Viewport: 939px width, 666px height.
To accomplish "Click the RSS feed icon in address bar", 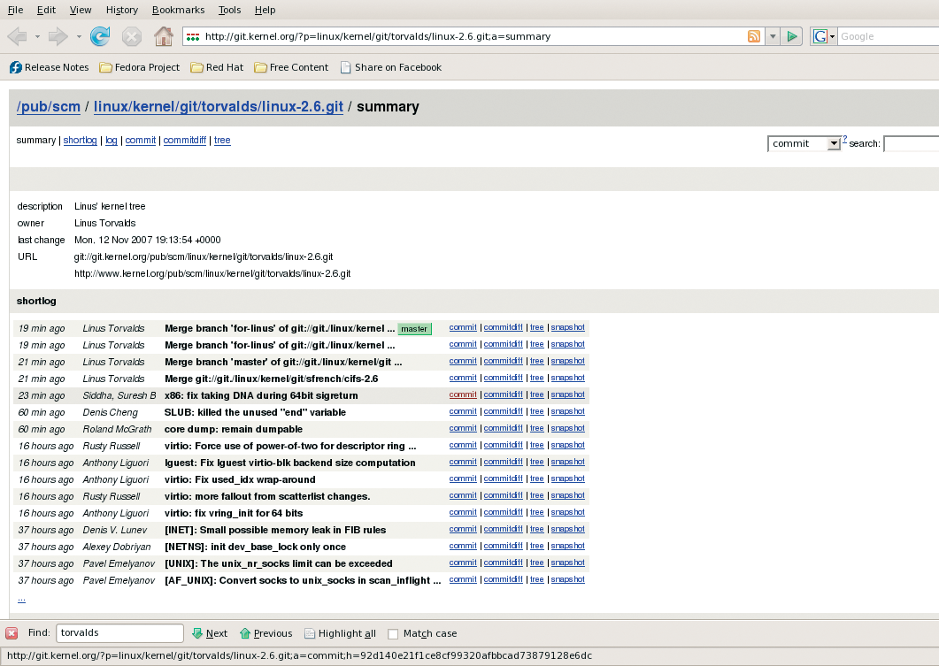I will [754, 36].
